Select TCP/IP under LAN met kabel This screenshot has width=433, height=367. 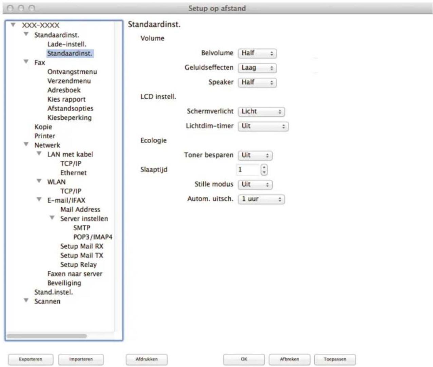[x=71, y=163]
